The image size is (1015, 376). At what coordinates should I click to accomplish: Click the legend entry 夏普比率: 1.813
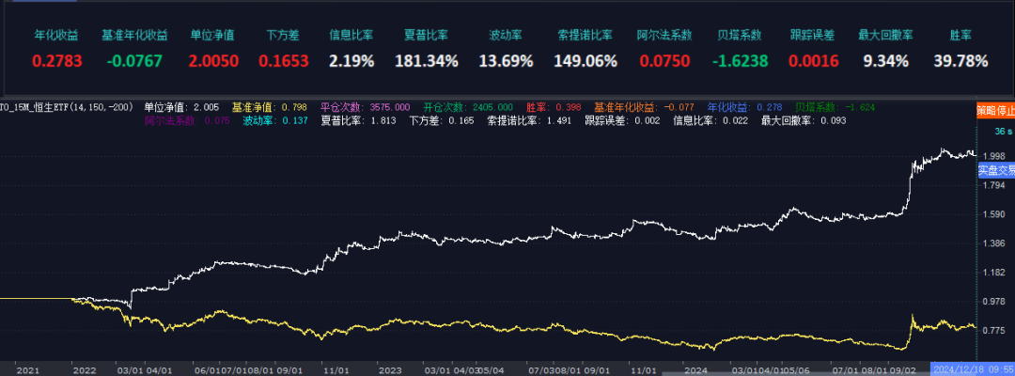coord(359,121)
